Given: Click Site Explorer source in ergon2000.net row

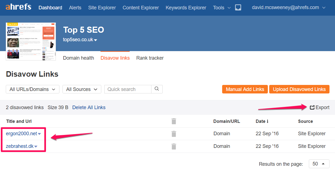Looking at the screenshot, I should (312, 134).
